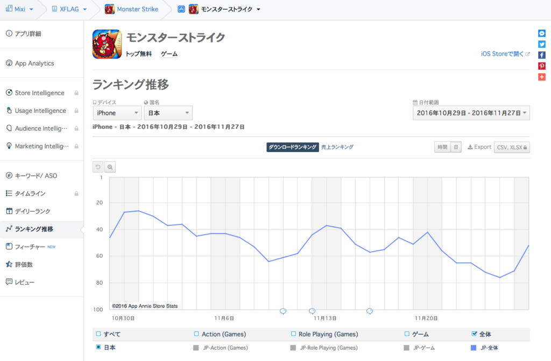Click lock icon beside Usage Intelligence
This screenshot has height=361, width=551.
tap(76, 111)
